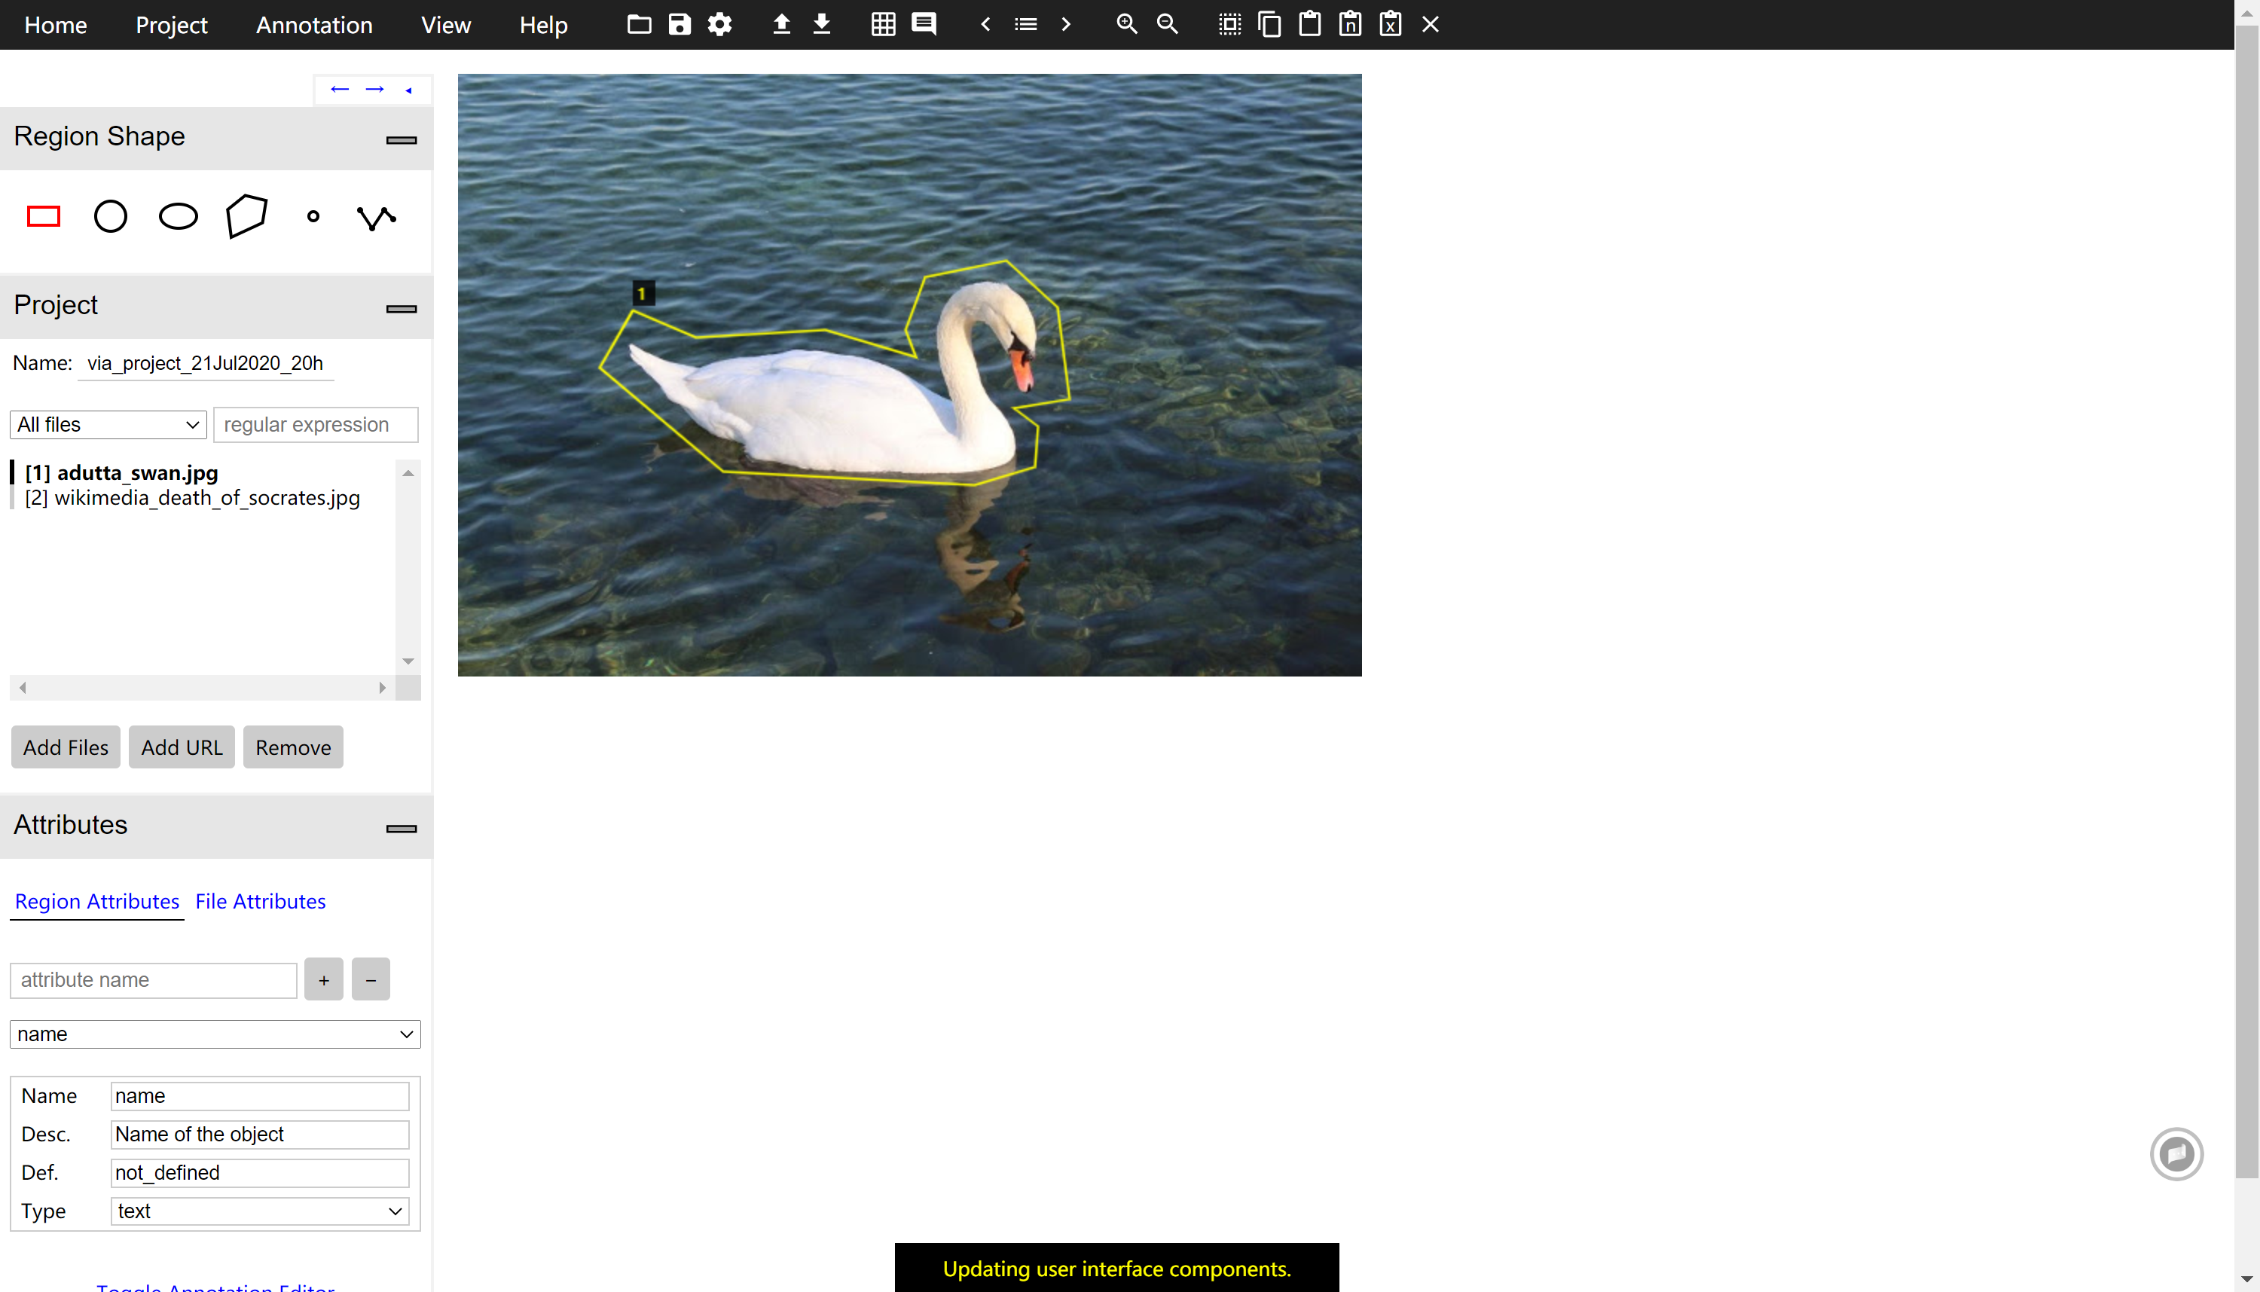
Task: Click the import annotations upload arrow icon
Action: coord(782,24)
